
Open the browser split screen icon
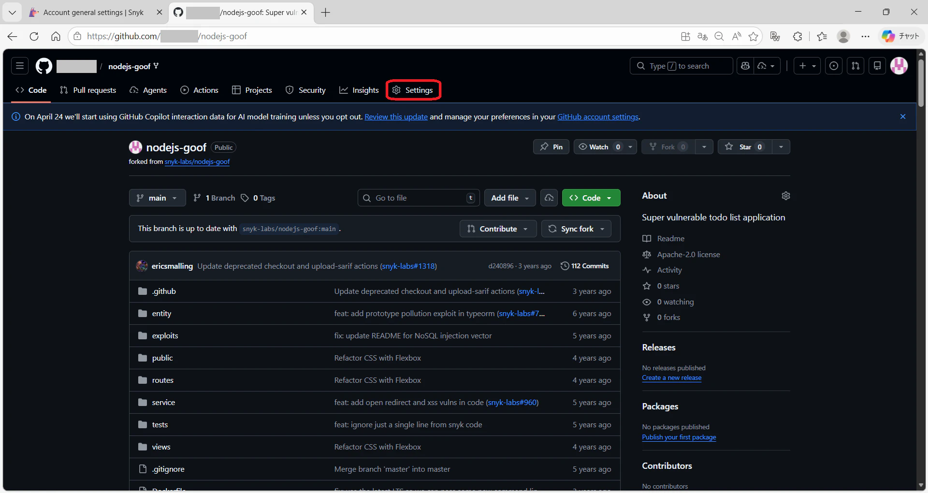click(685, 36)
